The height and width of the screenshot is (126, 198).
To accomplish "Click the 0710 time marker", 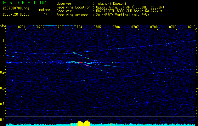I will tap(192, 27).
